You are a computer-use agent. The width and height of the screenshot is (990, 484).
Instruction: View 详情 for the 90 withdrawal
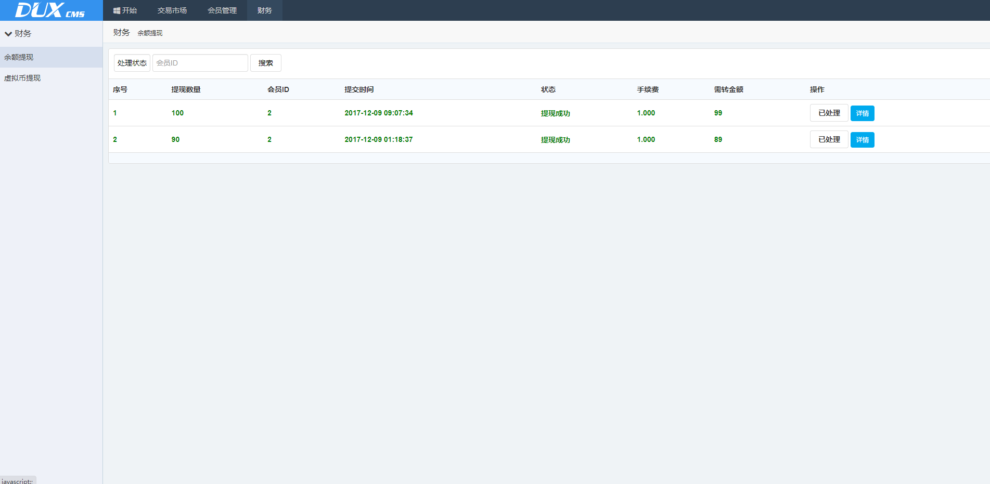coord(862,140)
